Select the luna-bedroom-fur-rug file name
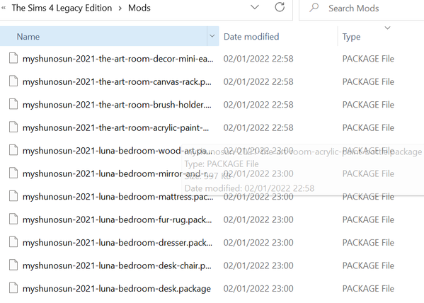 pos(118,219)
